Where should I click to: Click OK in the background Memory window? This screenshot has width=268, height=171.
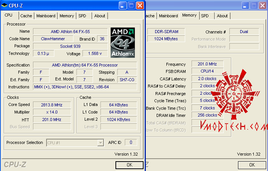[252, 165]
